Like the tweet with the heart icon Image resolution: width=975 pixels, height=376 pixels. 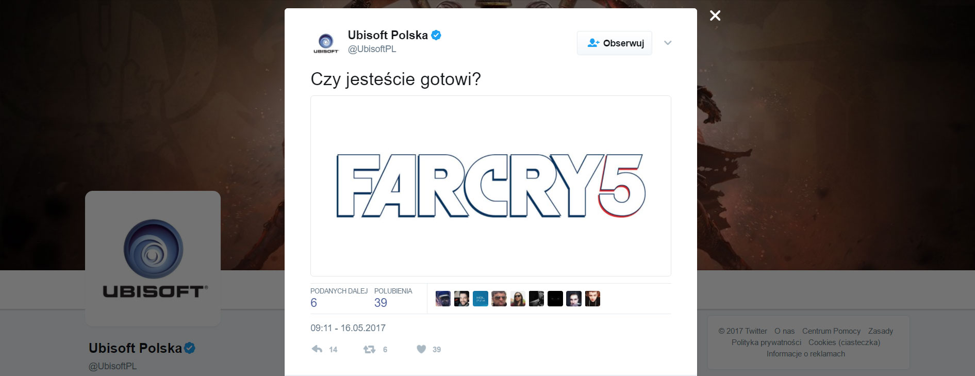pyautogui.click(x=421, y=349)
